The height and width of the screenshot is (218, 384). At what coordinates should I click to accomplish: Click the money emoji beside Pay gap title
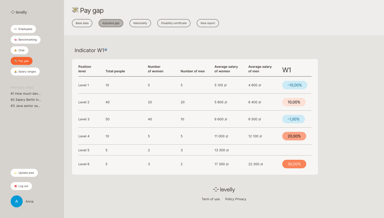point(75,10)
